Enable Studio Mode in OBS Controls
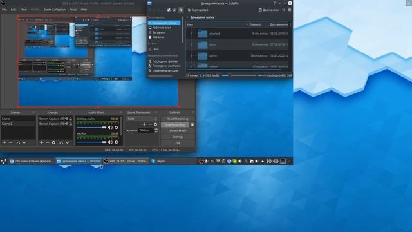The image size is (412, 232). 178,131
